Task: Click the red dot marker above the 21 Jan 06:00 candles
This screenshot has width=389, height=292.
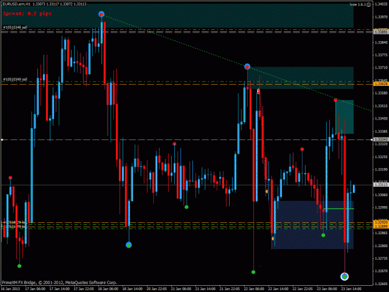Action: 174,144
